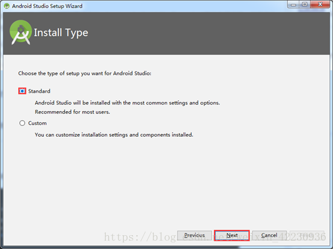This screenshot has height=249, width=333.
Task: Maximize the Setup Wizard window
Action: 305,4
